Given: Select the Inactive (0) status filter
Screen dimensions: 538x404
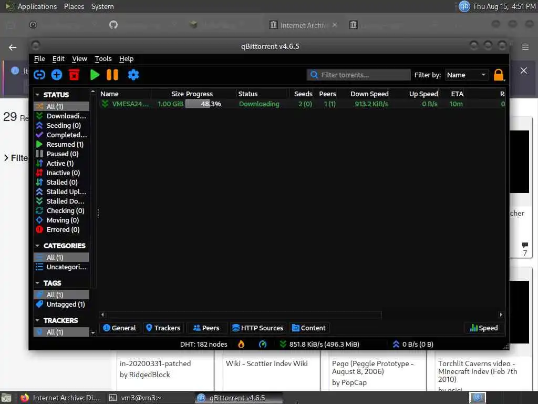Looking at the screenshot, I should pos(62,173).
